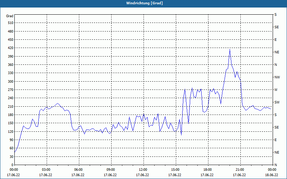The height and width of the screenshot is (179, 287).
Task: Click the 420 value on the y-axis
Action: pos(10,48)
